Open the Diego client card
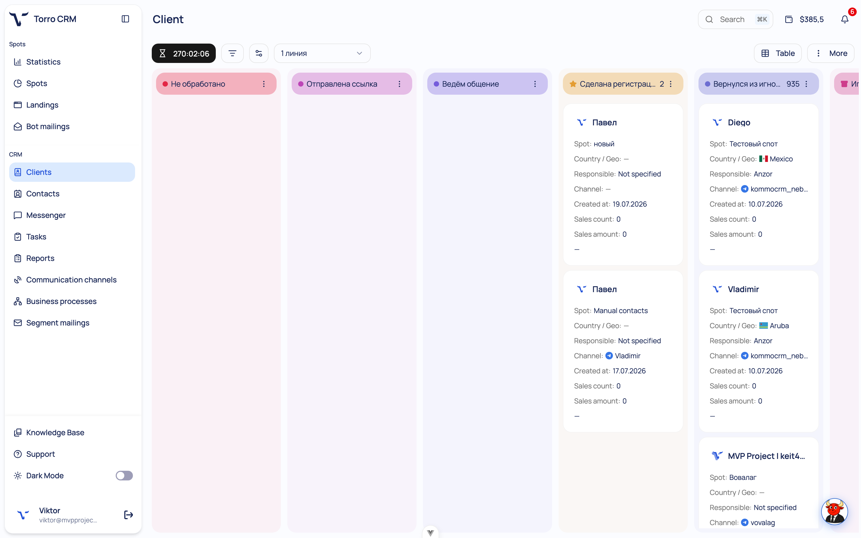The height and width of the screenshot is (538, 861). [758, 185]
